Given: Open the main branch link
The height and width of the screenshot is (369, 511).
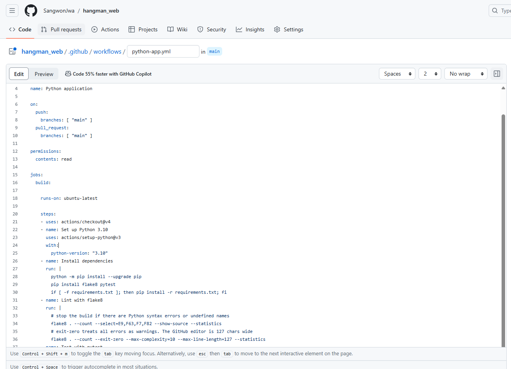Looking at the screenshot, I should click(x=214, y=51).
